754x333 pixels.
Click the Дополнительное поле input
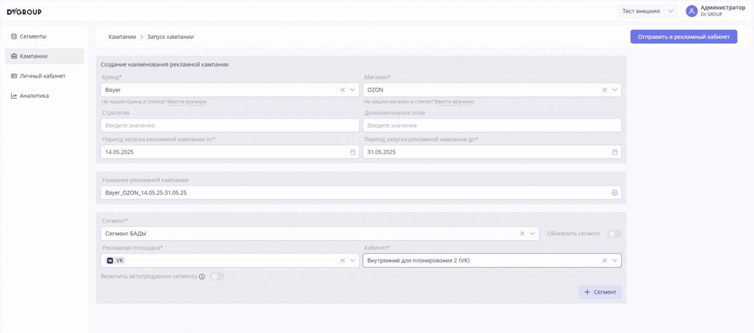pos(492,125)
